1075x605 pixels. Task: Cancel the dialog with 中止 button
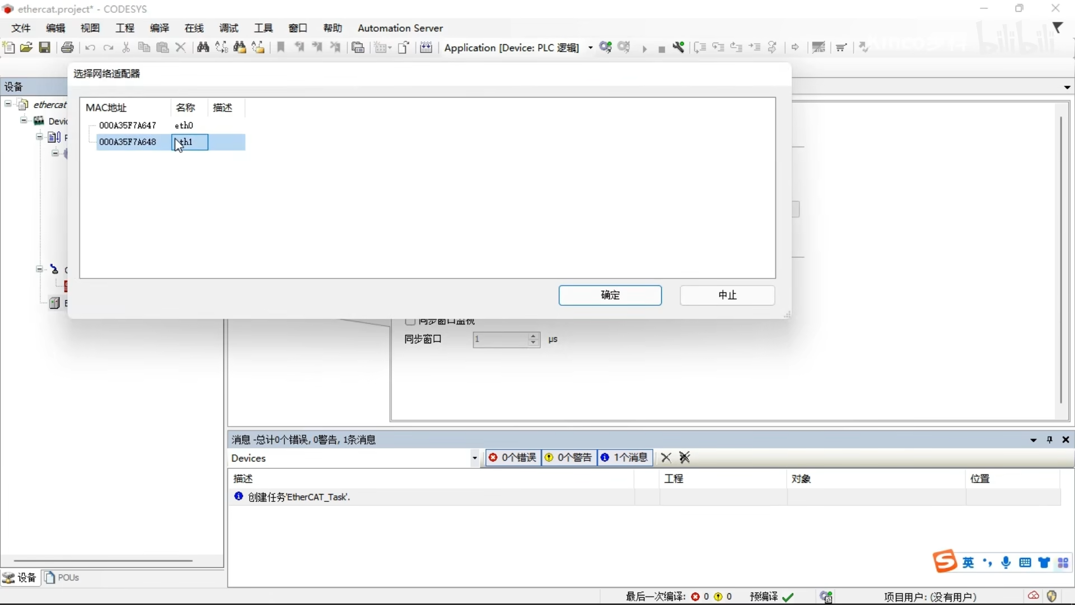pos(727,295)
